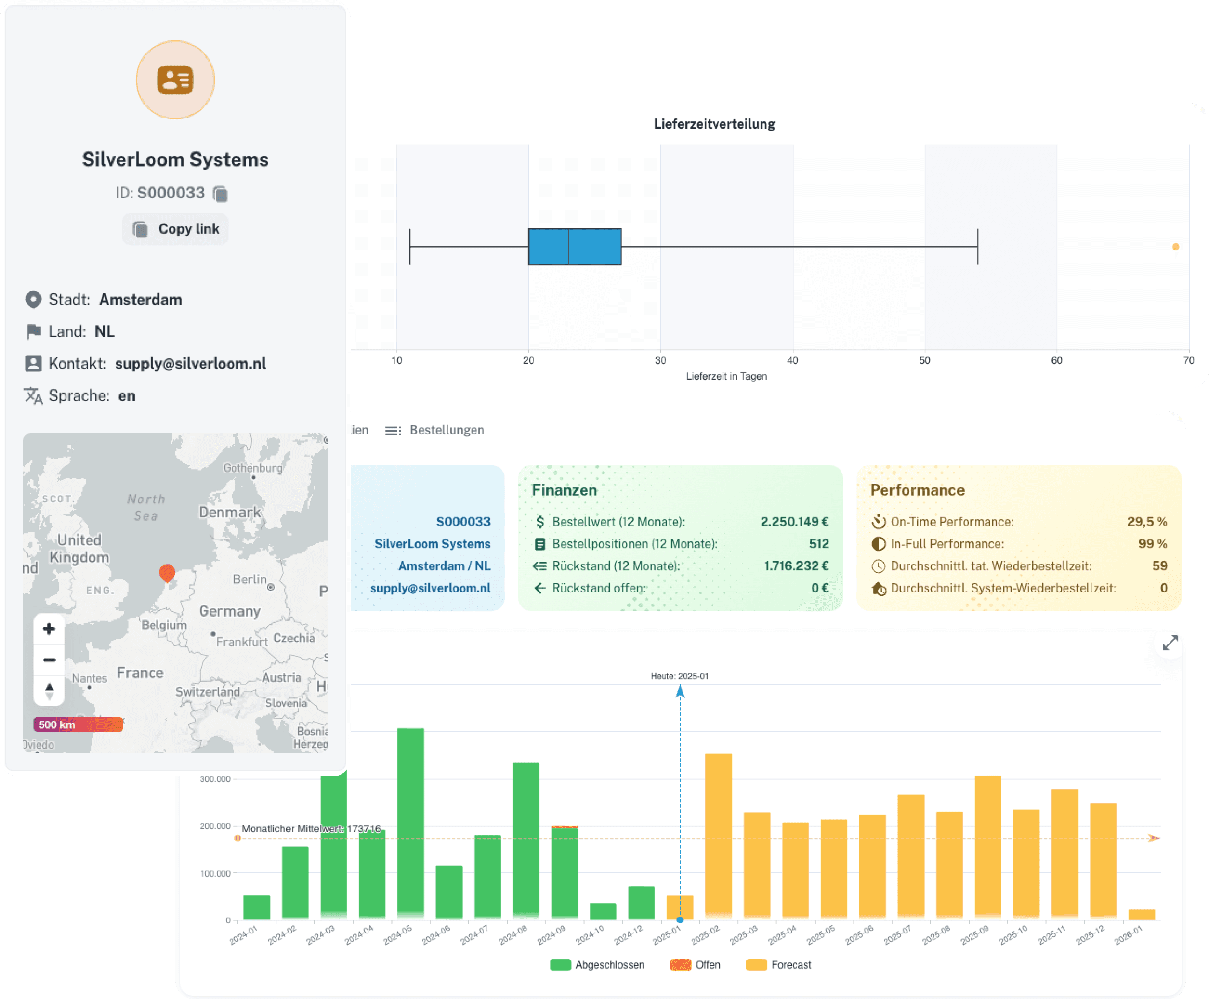The image size is (1209, 999).
Task: Toggle Forecast series in chart legend
Action: 778,965
